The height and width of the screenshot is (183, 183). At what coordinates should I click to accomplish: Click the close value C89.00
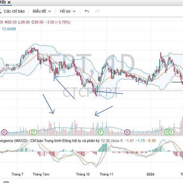(38, 22)
